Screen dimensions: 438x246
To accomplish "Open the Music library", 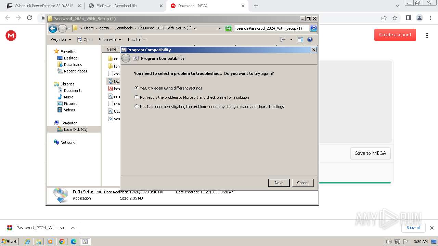I will (x=68, y=97).
